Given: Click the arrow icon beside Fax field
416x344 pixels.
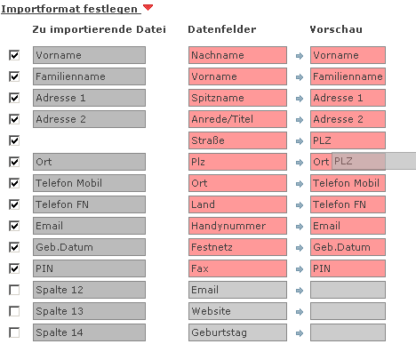Looking at the screenshot, I should [x=300, y=269].
